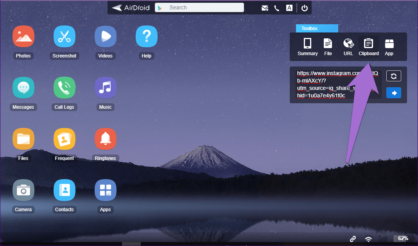This screenshot has height=246, width=418.
Task: Open the Videos app
Action: (105, 36)
